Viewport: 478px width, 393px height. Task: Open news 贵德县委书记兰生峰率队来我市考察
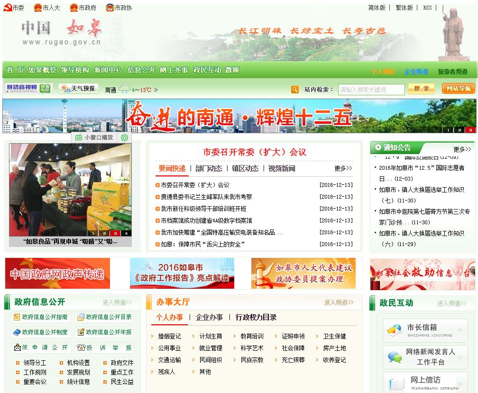pos(206,197)
